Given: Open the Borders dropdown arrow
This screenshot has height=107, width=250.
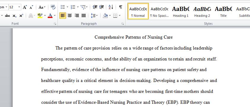Looking at the screenshot, I should coord(120,16).
